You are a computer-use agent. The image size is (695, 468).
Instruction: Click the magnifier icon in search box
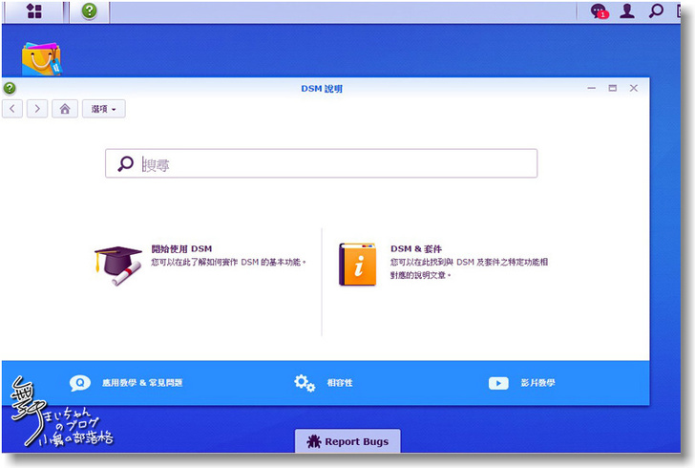coord(125,163)
